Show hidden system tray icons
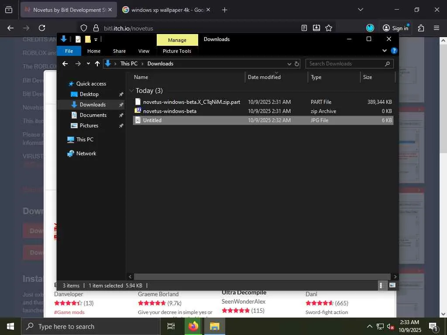 369,326
